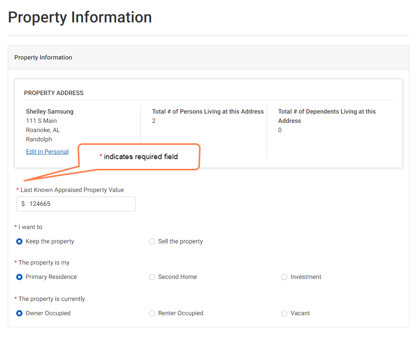Click the "PROPERTY ADDRESS" heading

click(x=53, y=93)
